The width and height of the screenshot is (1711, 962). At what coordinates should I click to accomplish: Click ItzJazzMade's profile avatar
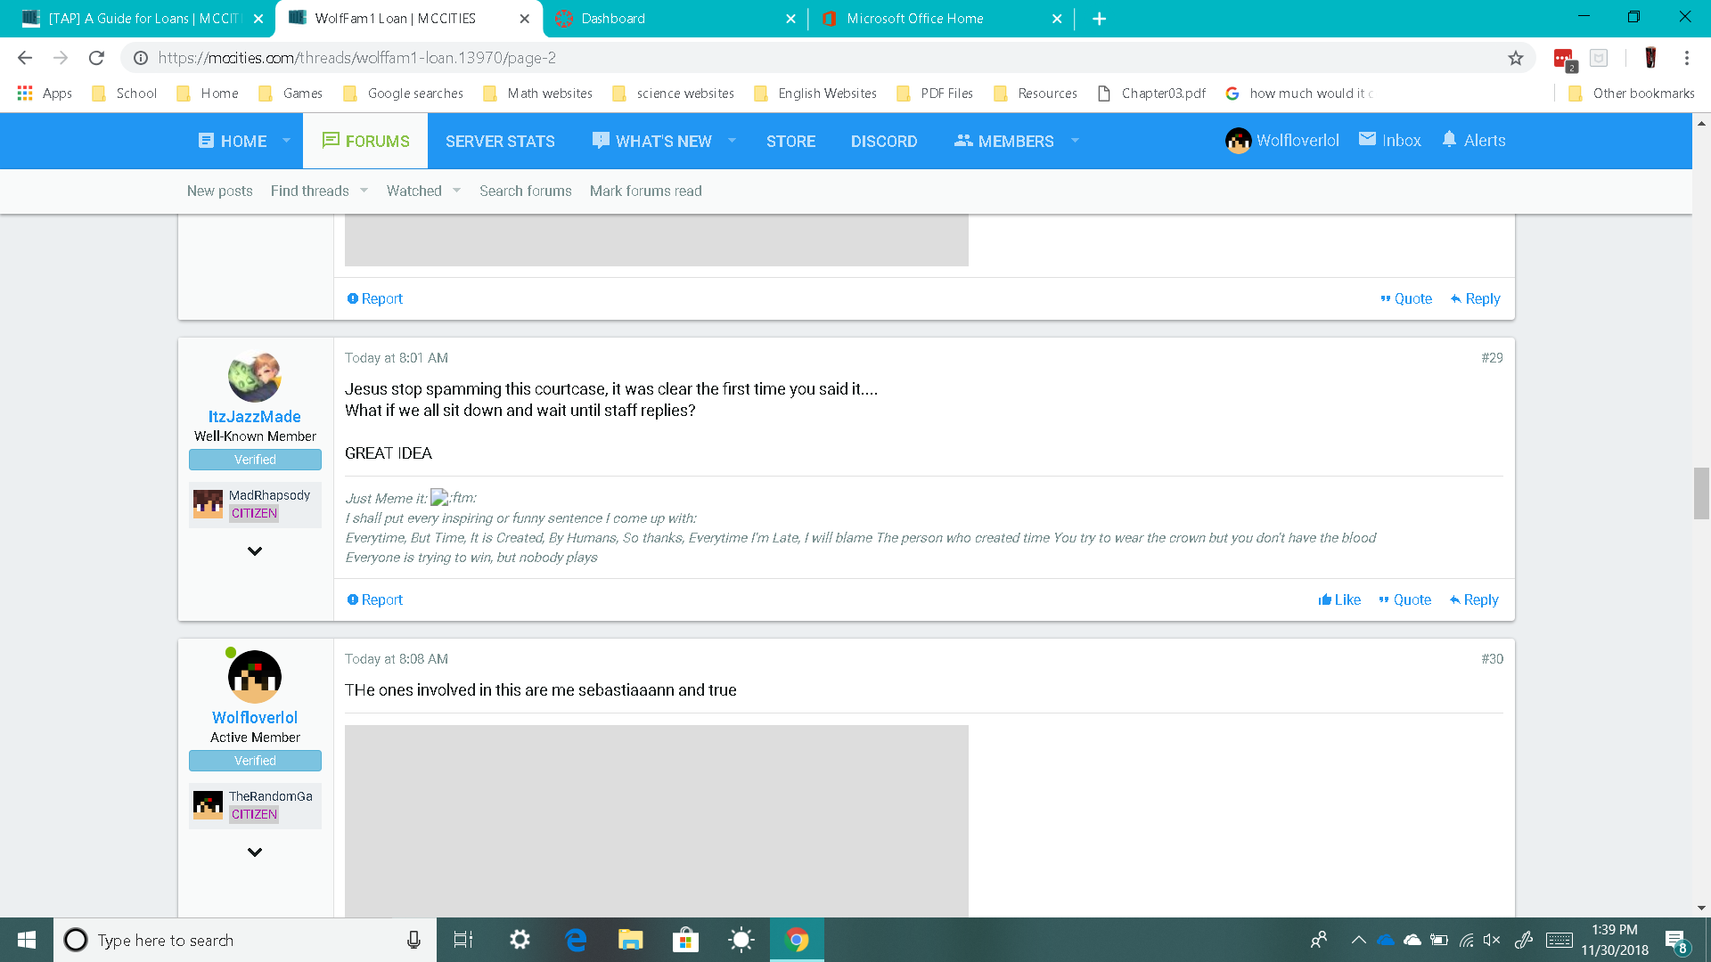255,377
